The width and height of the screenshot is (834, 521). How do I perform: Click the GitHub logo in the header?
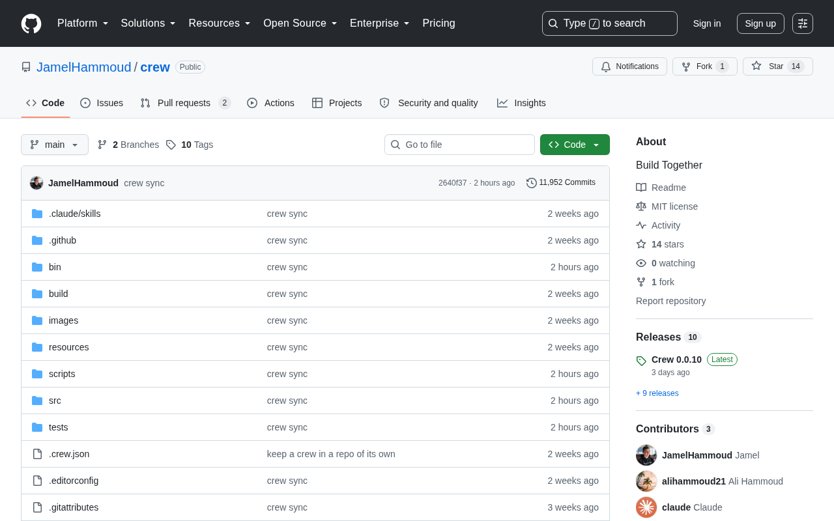(x=31, y=23)
